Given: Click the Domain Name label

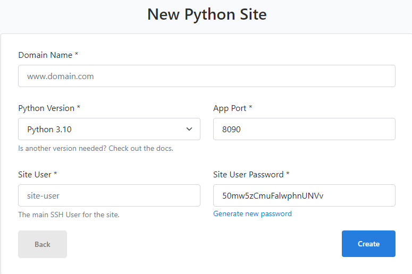Looking at the screenshot, I should [45, 55].
